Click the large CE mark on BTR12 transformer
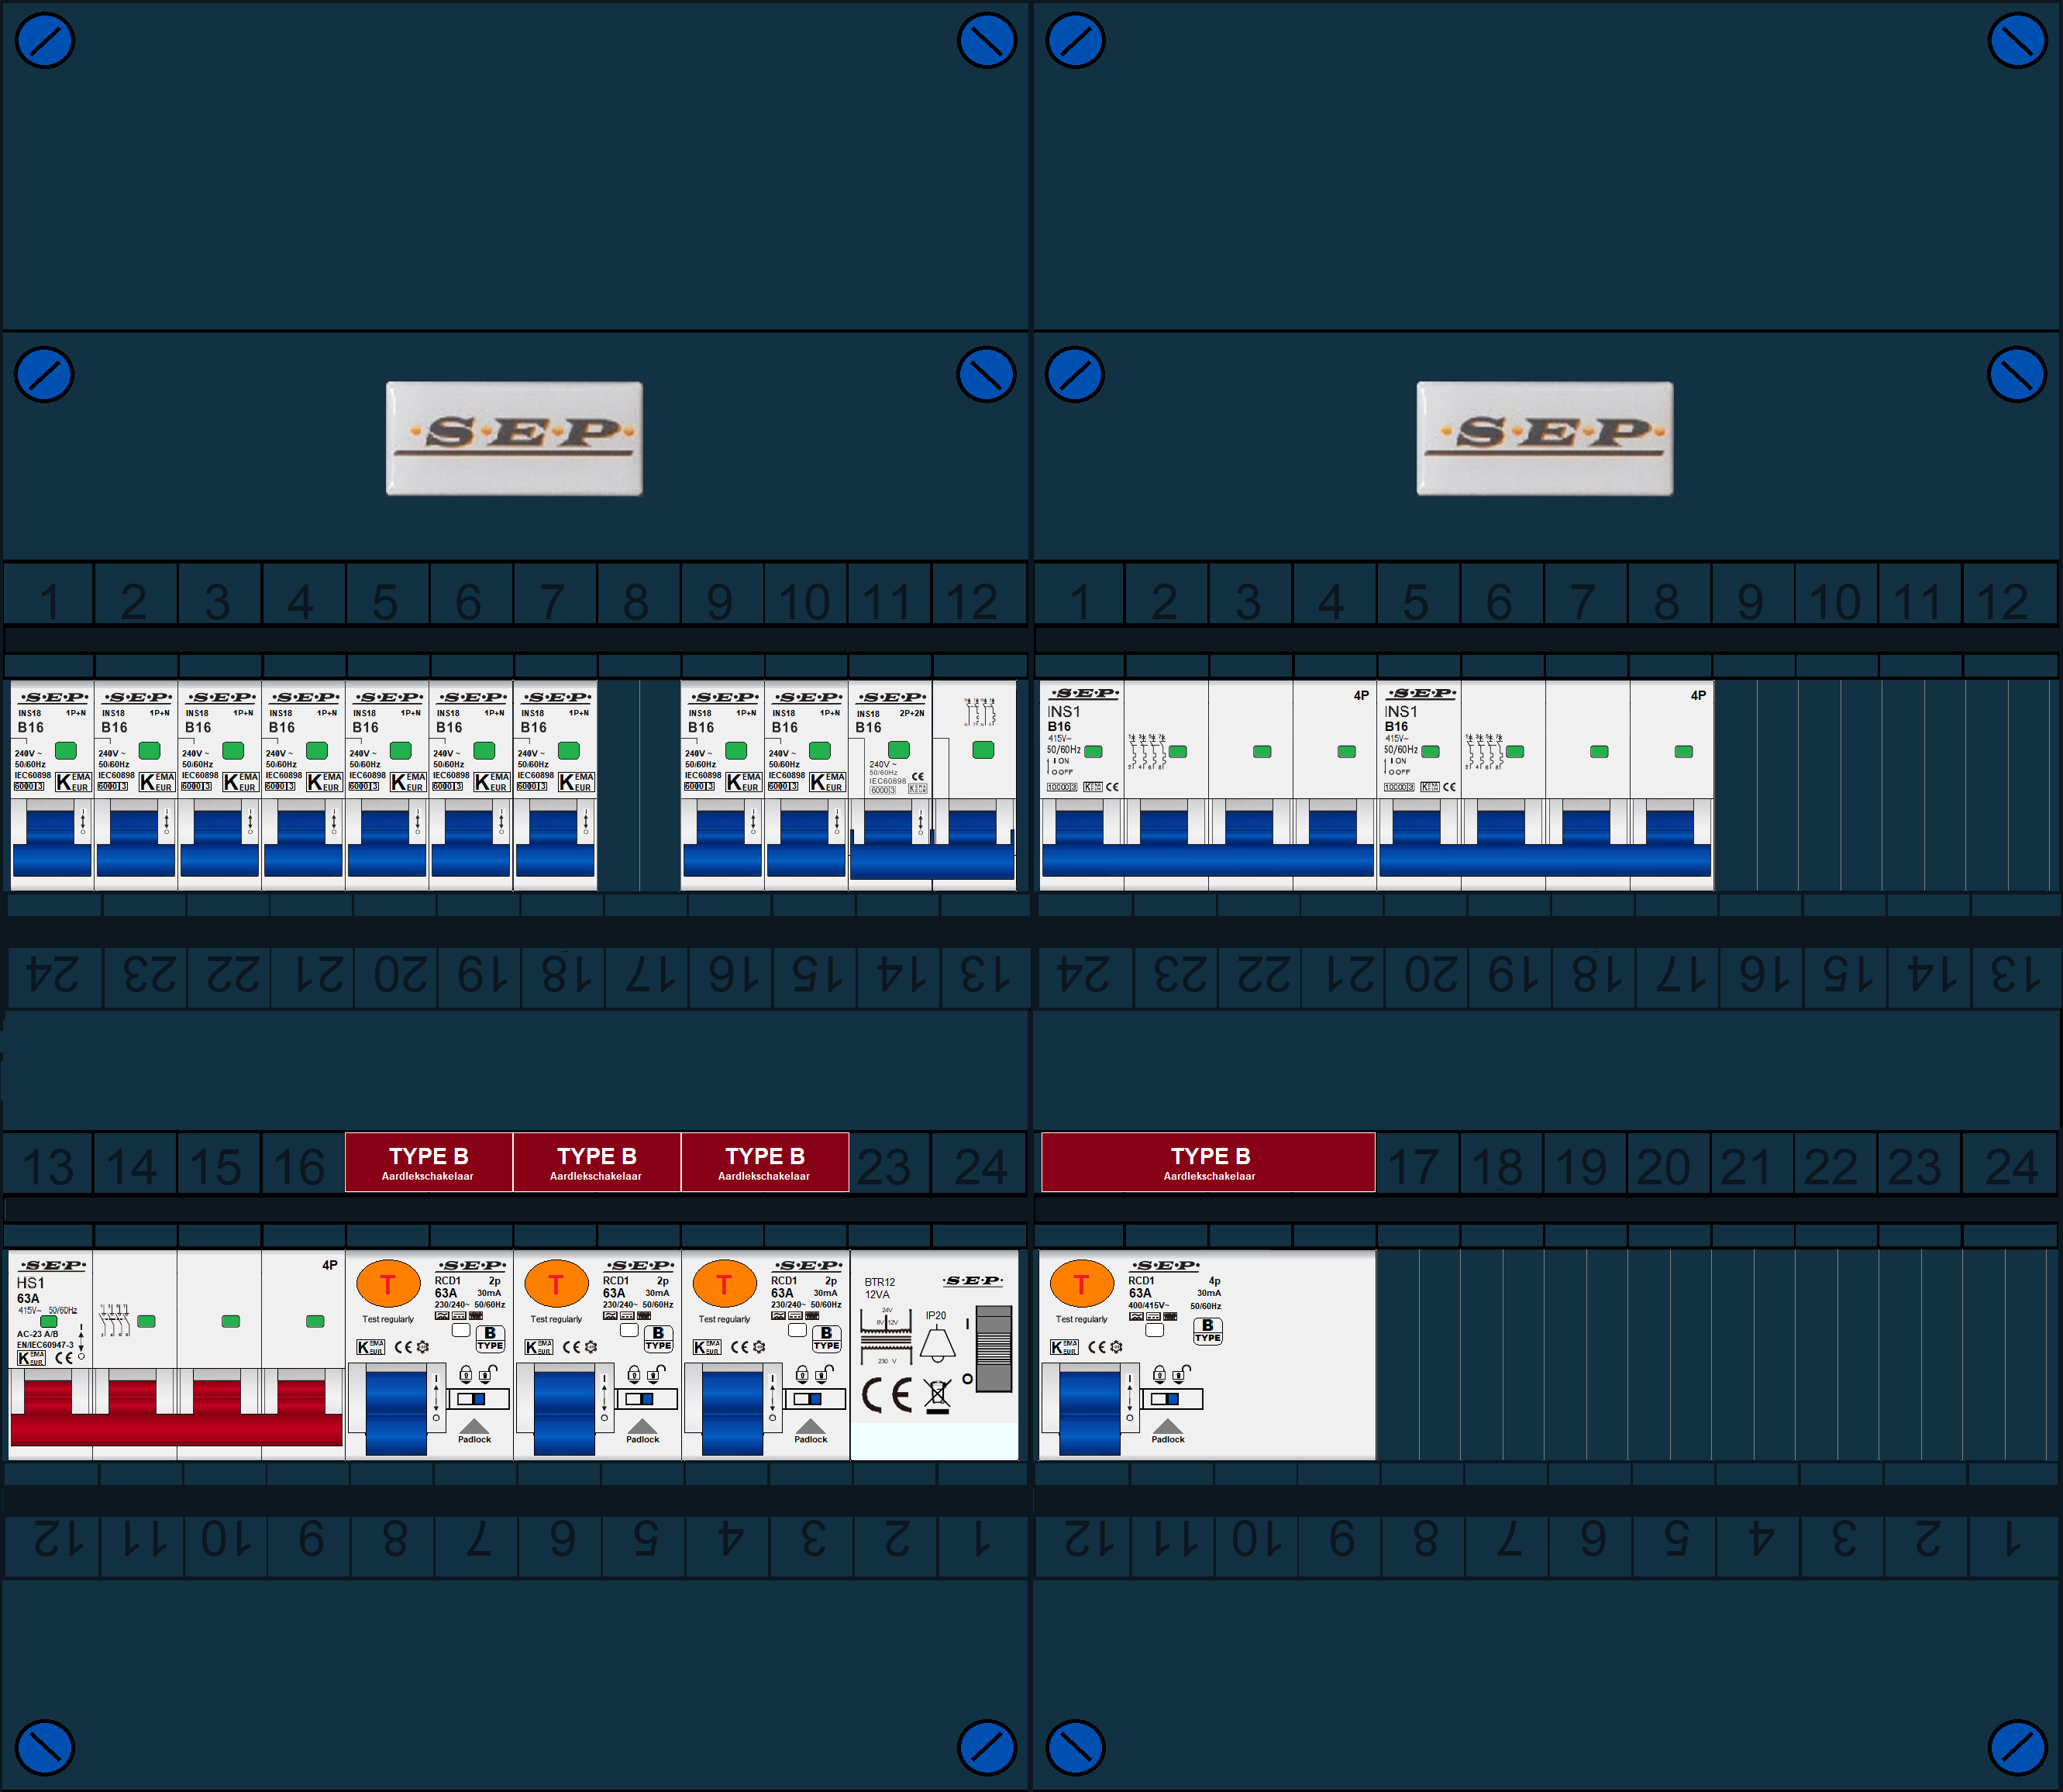2063x1792 pixels. (886, 1395)
